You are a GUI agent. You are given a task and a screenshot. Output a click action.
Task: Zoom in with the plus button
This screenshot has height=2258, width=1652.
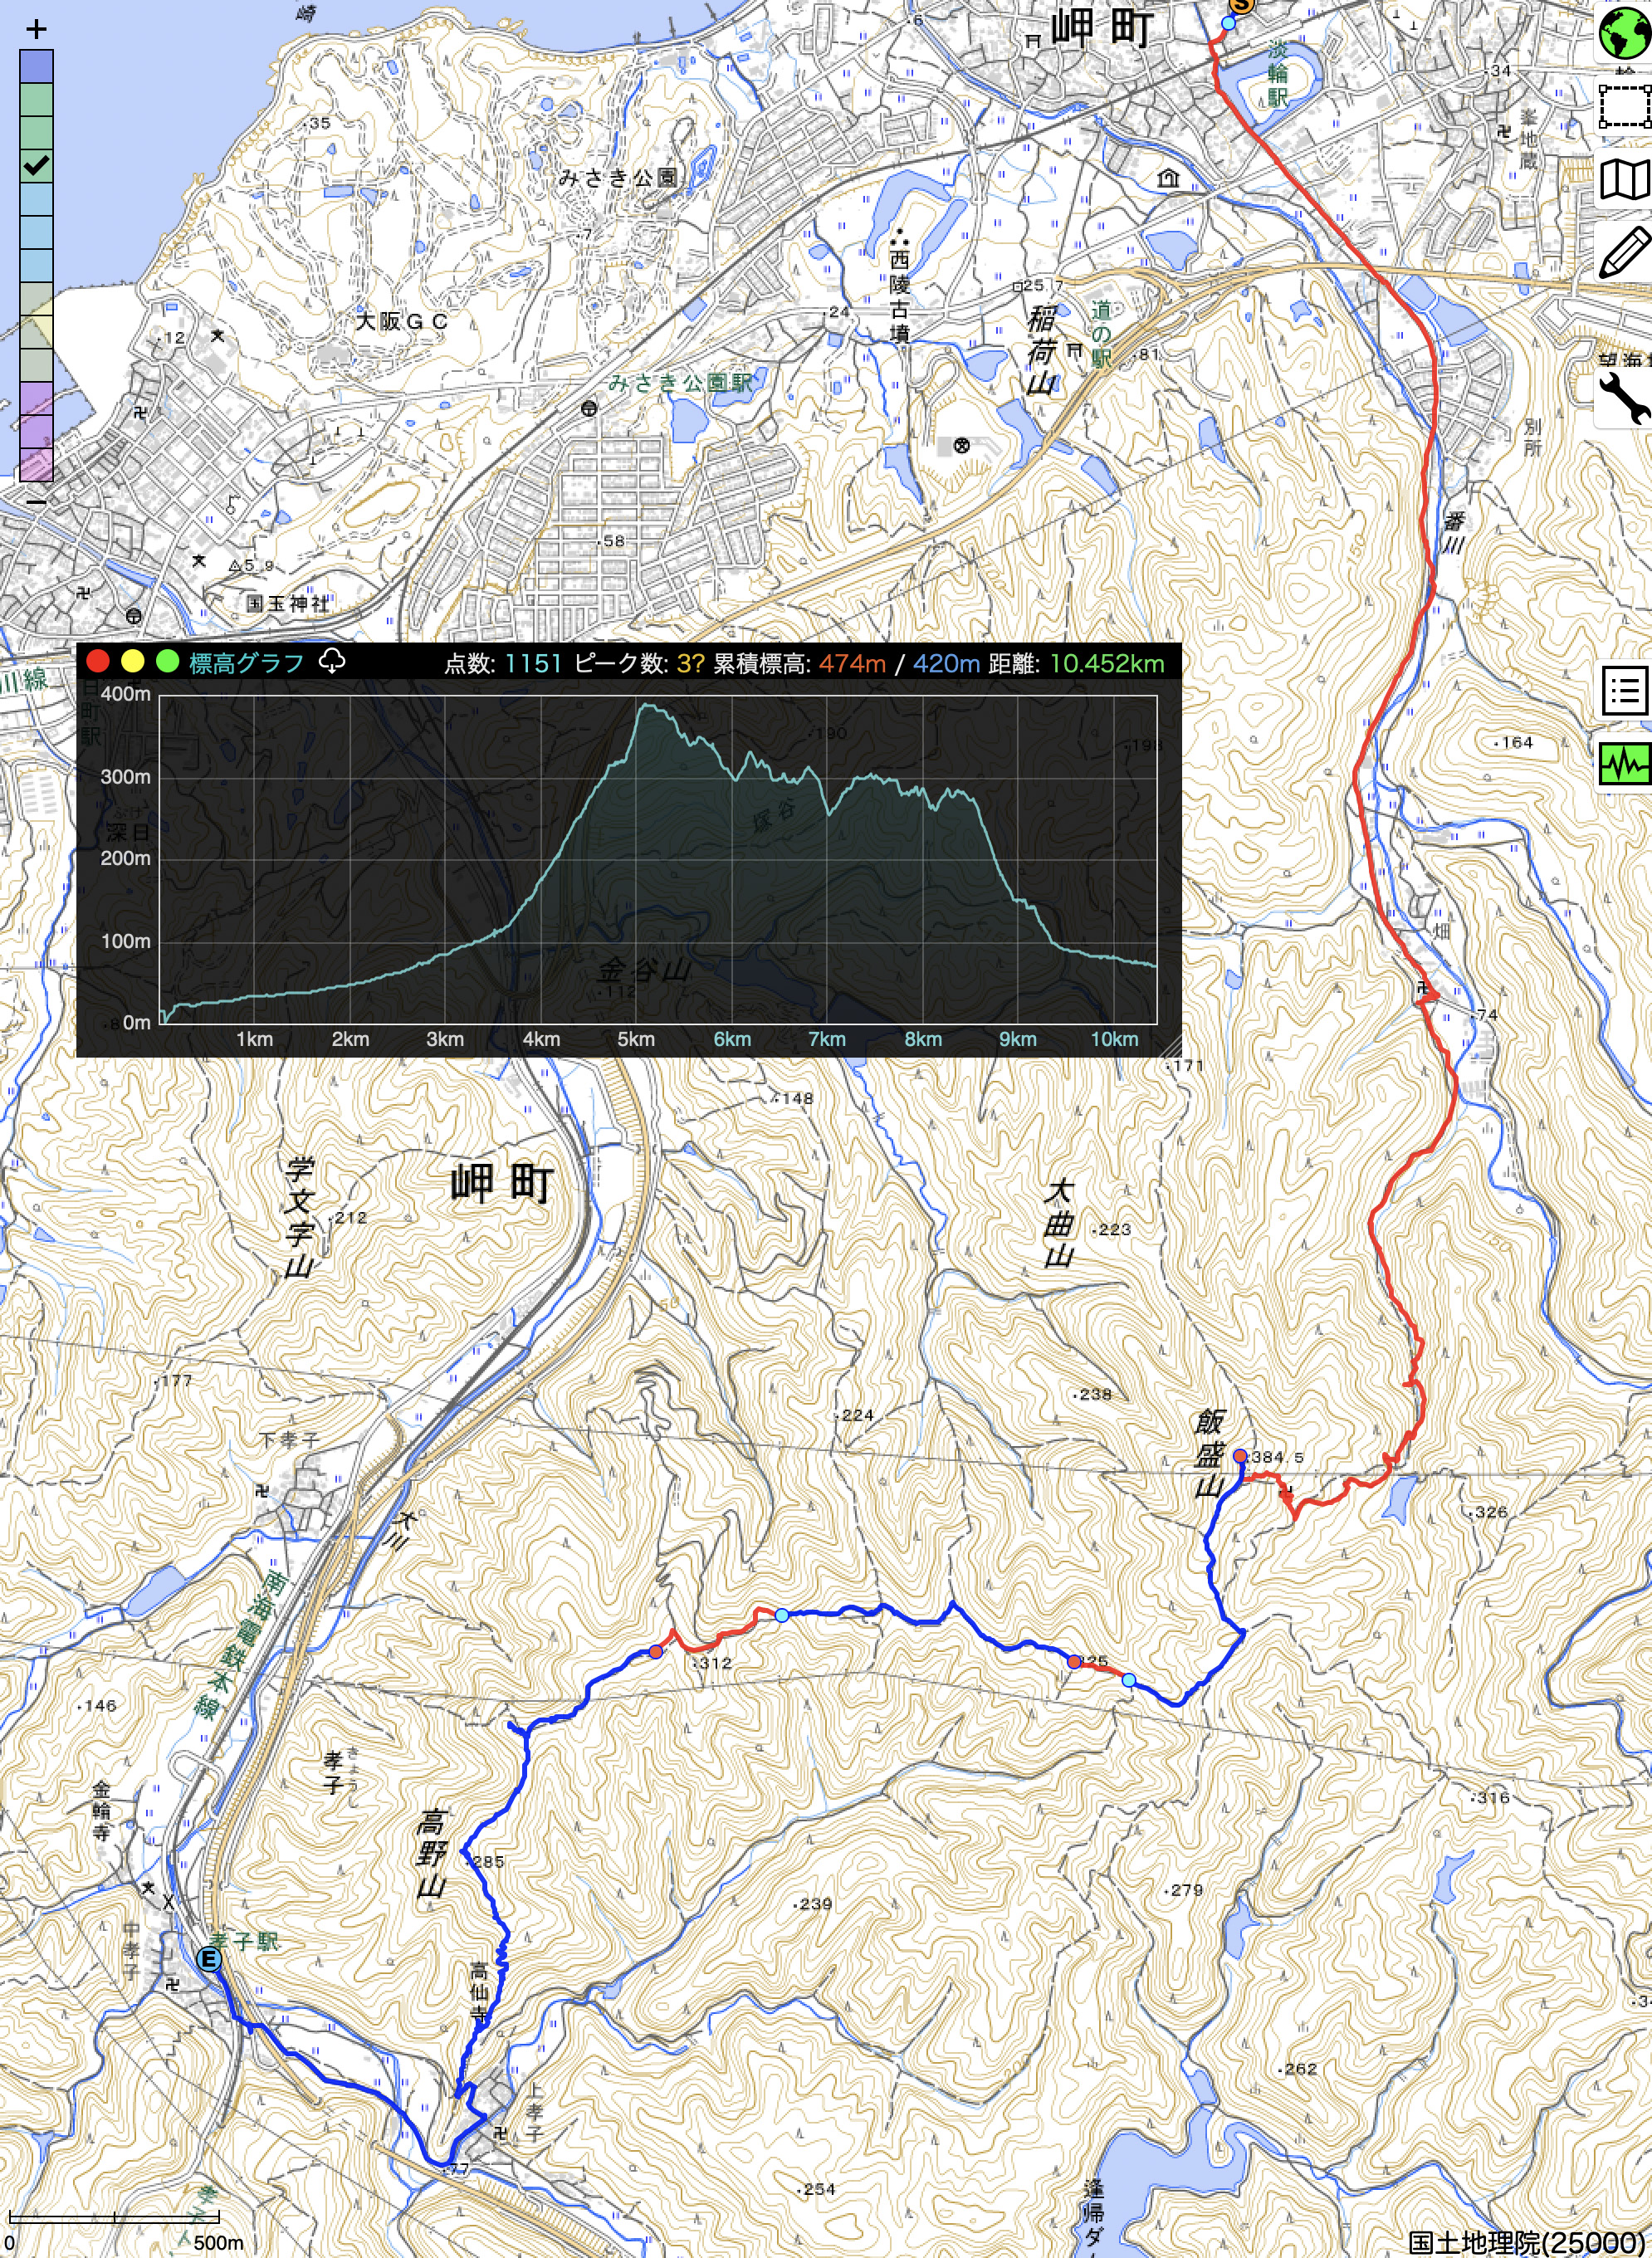click(x=37, y=29)
